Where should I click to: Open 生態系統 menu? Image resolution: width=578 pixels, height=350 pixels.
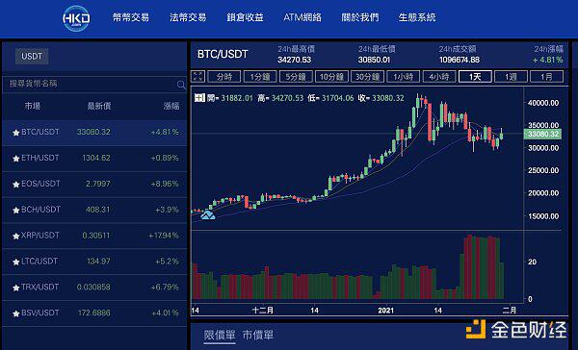click(417, 17)
